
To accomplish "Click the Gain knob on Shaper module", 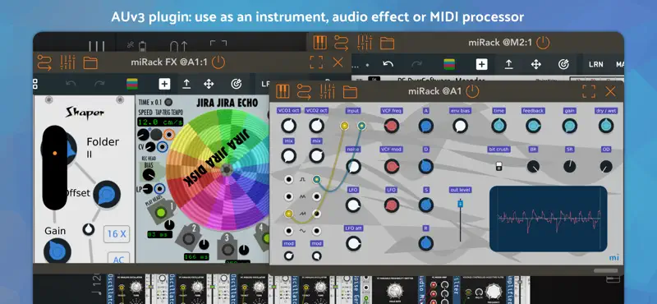I will tap(57, 251).
